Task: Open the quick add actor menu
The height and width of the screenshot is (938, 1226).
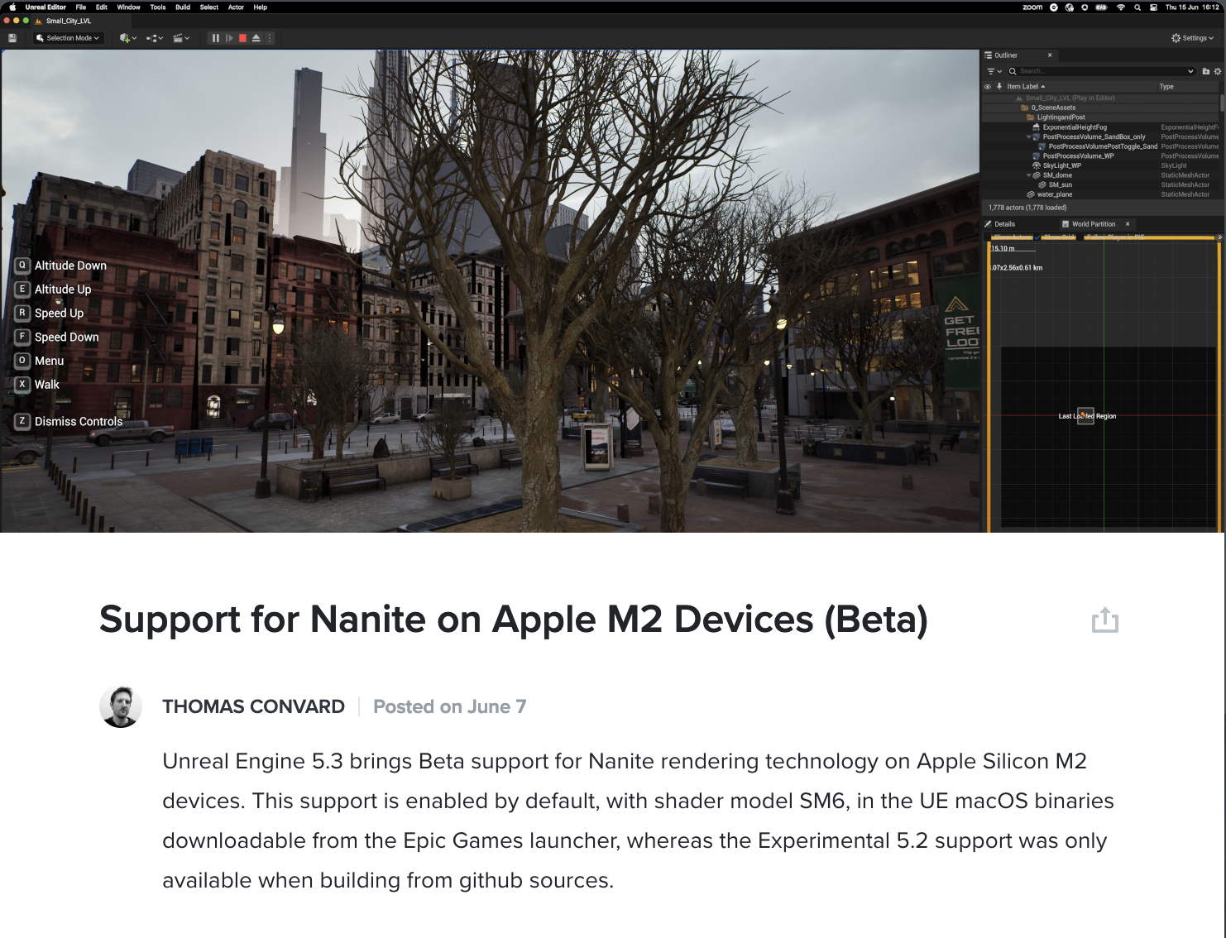Action: [127, 38]
